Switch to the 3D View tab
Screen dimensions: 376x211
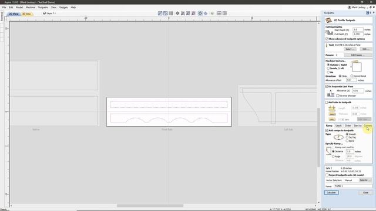pos(26,14)
